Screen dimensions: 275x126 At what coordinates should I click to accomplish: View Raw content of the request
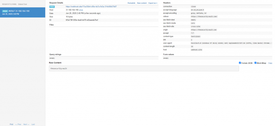(142, 3)
